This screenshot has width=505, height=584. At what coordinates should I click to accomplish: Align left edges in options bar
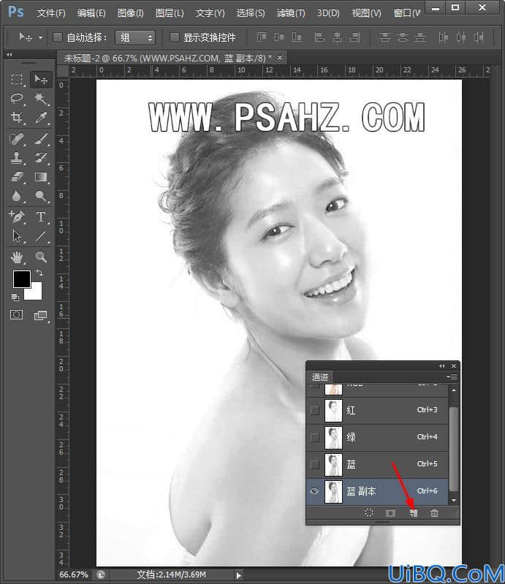(x=319, y=37)
